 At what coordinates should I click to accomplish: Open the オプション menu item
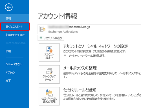[x=14, y=72]
